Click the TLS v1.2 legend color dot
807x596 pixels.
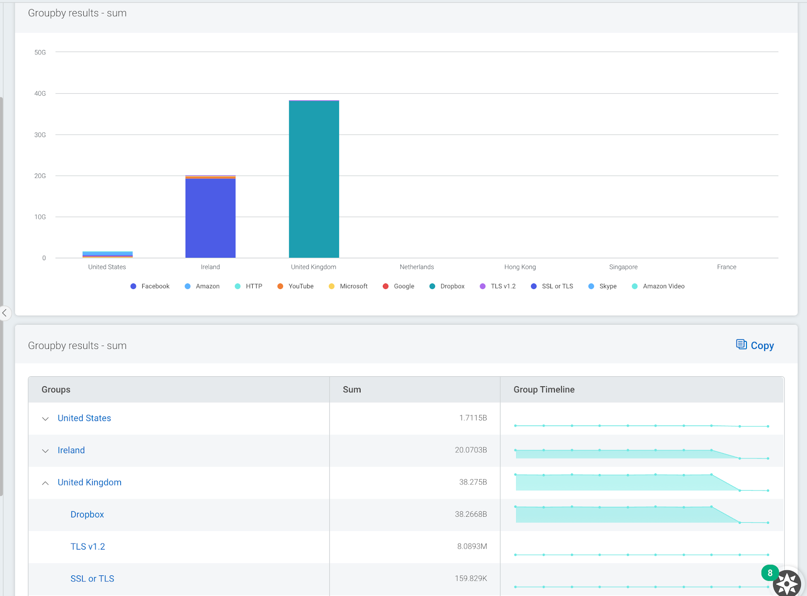[483, 286]
